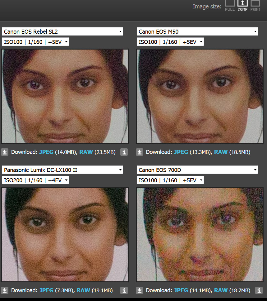Image resolution: width=267 pixels, height=301 pixels.
Task: Open Canon EOS Rebel SL2 camera dropdown
Action: pos(62,31)
